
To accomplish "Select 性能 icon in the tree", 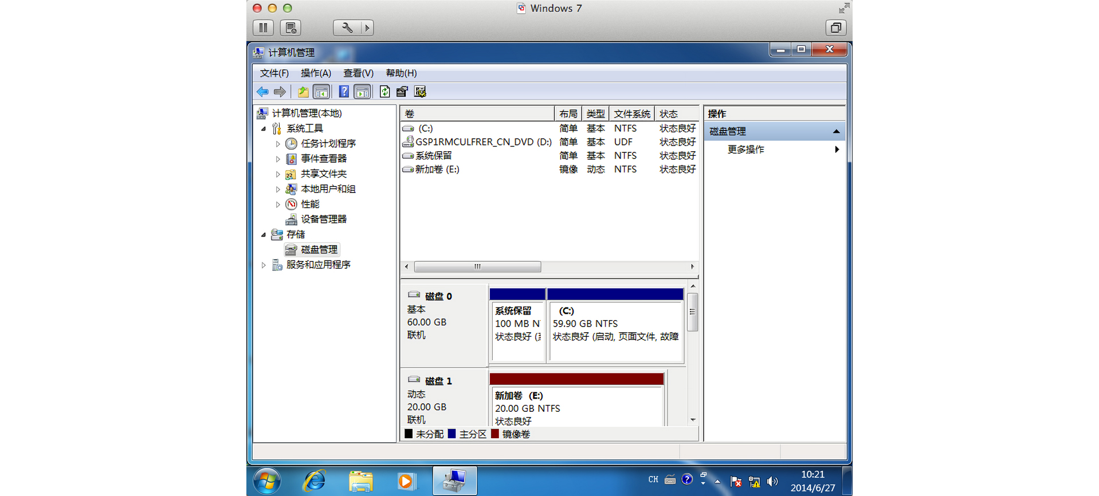I will (291, 204).
